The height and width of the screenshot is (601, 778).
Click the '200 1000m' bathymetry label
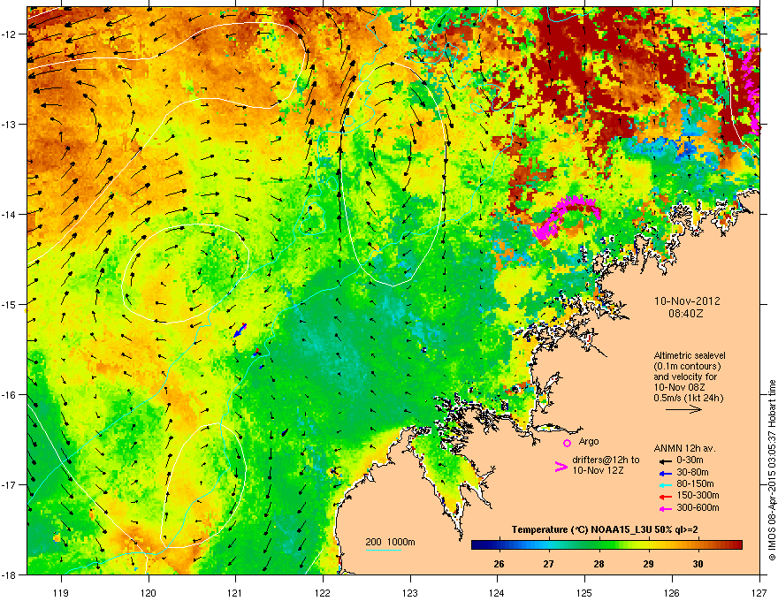point(390,543)
